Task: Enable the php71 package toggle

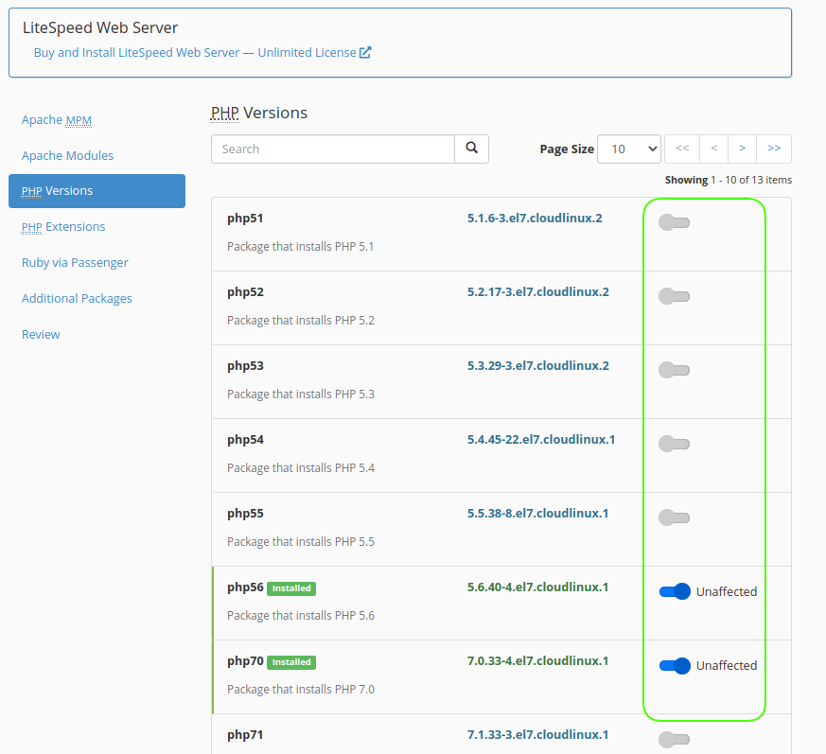Action: [x=674, y=739]
